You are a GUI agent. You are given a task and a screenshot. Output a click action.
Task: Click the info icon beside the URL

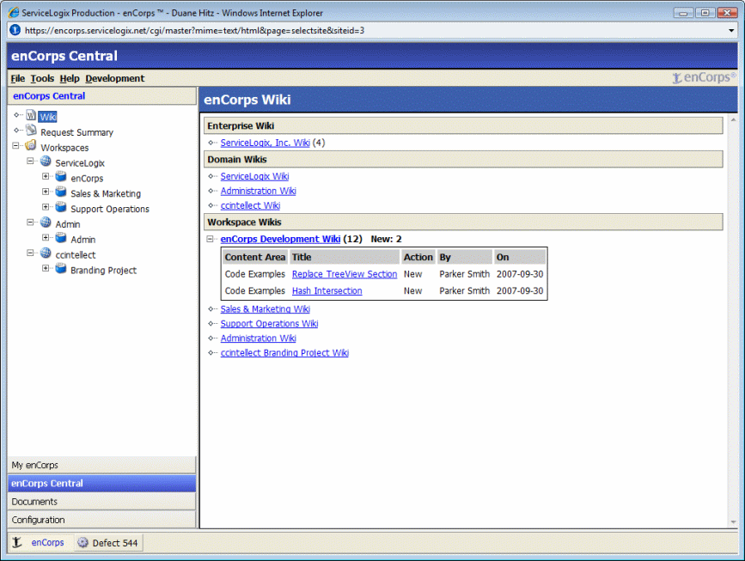tap(15, 30)
